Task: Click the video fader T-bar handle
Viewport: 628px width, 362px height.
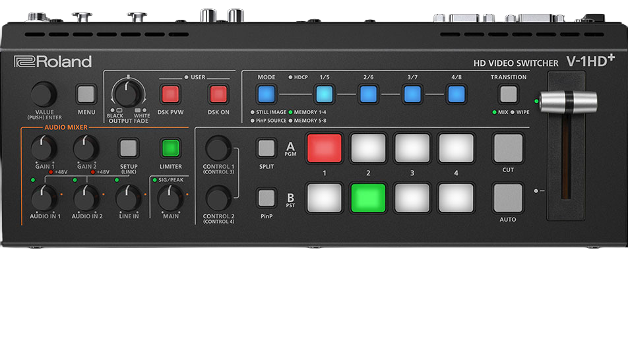Action: tap(569, 102)
